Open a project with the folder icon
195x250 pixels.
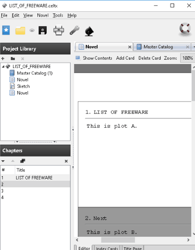point(20,30)
